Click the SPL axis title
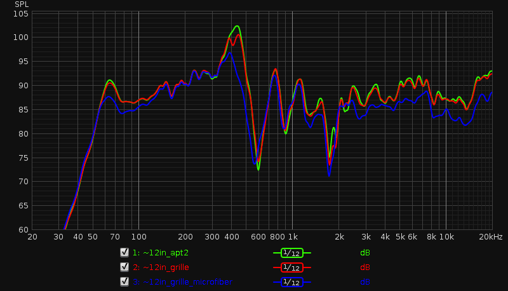 pyautogui.click(x=22, y=4)
